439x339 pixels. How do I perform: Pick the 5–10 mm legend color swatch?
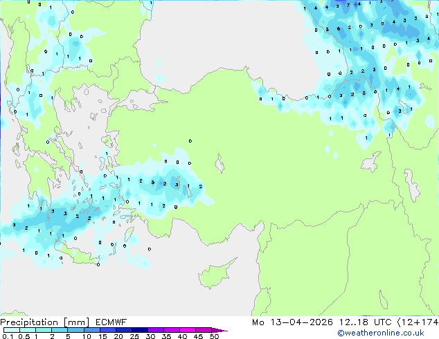coord(75,330)
